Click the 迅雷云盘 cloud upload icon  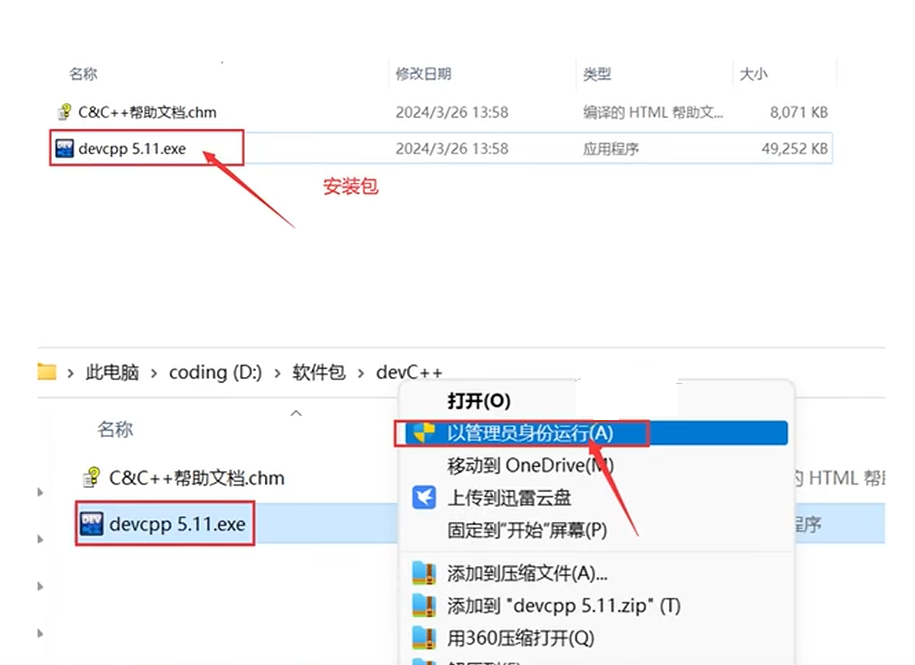coord(423,498)
